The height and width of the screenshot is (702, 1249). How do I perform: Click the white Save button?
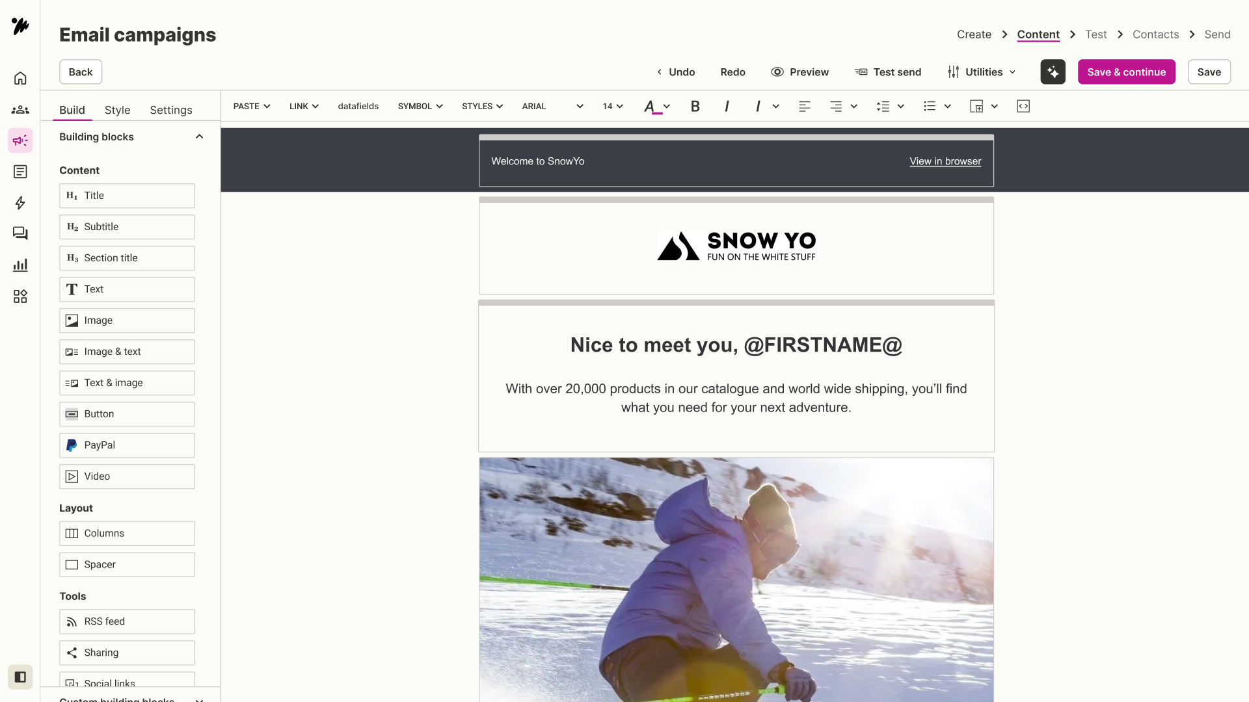point(1209,72)
